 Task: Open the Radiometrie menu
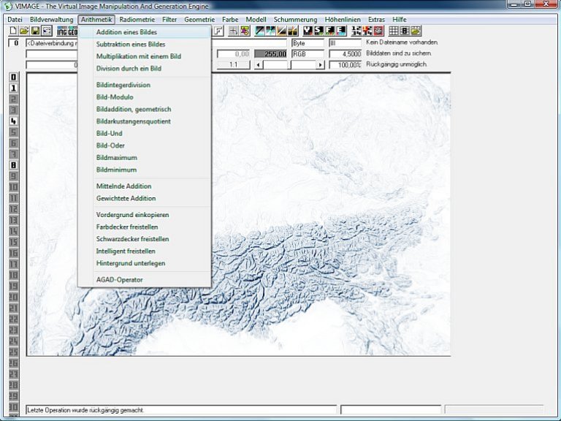coord(137,19)
